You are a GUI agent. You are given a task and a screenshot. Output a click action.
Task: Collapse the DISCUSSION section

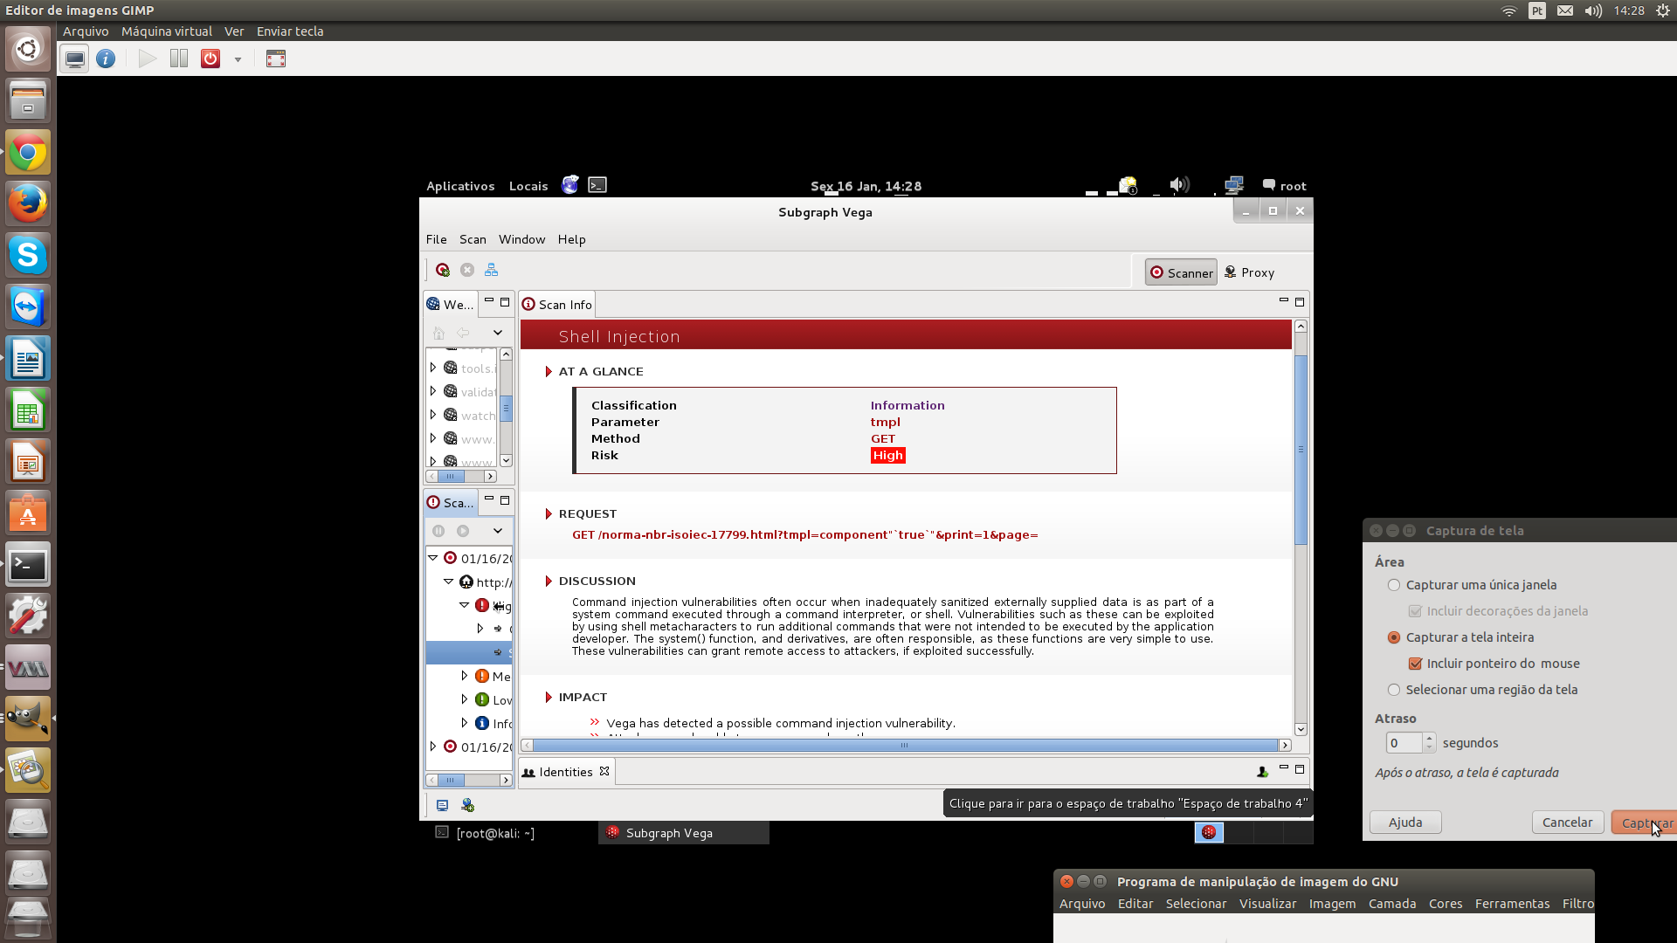coord(549,582)
